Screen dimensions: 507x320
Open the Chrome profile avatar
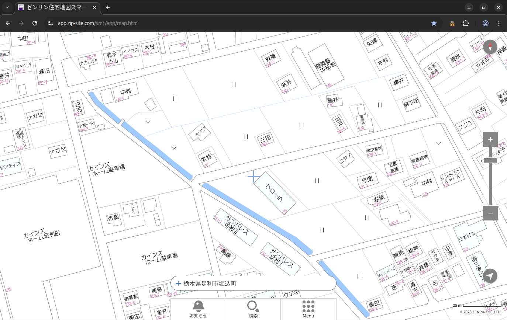coord(485,23)
